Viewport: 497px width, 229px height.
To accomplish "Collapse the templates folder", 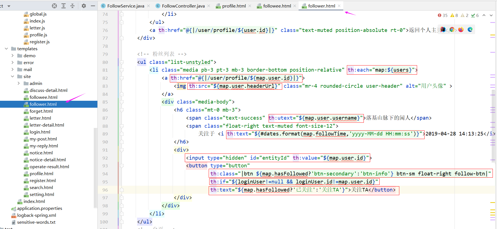I will point(6,49).
